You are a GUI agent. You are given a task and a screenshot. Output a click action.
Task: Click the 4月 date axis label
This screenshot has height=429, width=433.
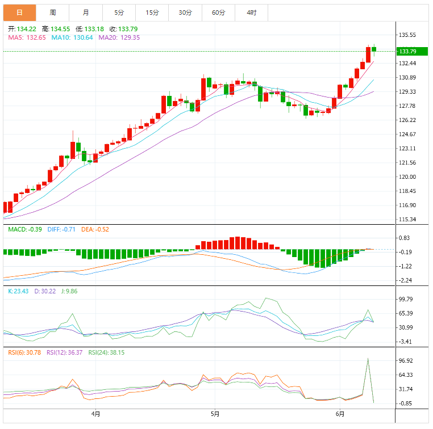pos(95,414)
